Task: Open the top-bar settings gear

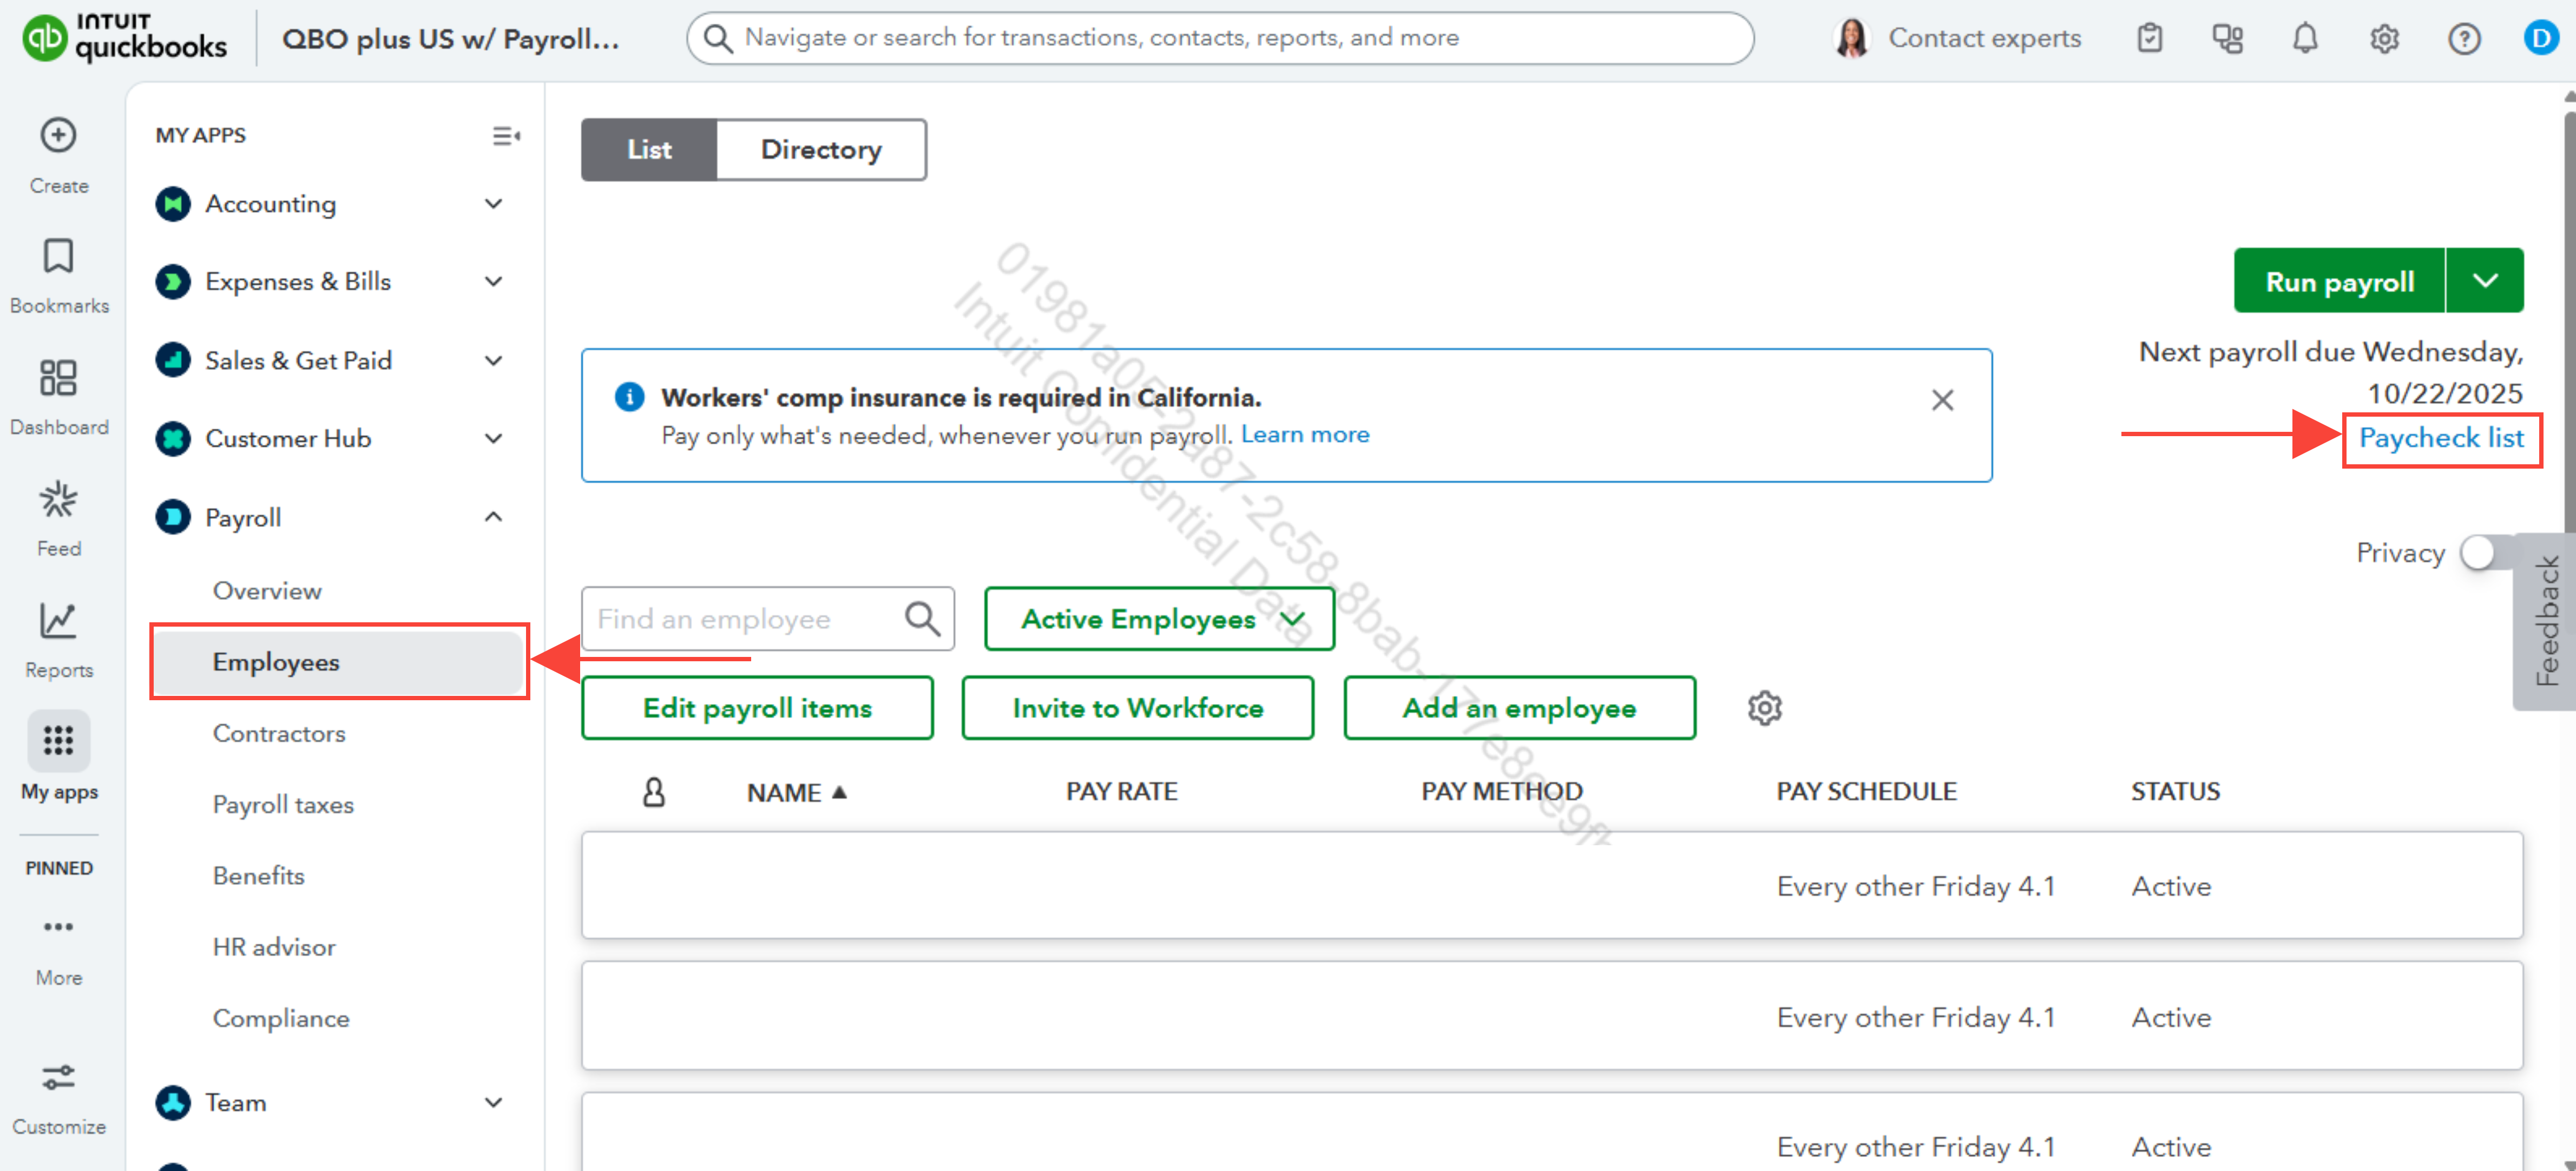Action: click(x=2384, y=39)
